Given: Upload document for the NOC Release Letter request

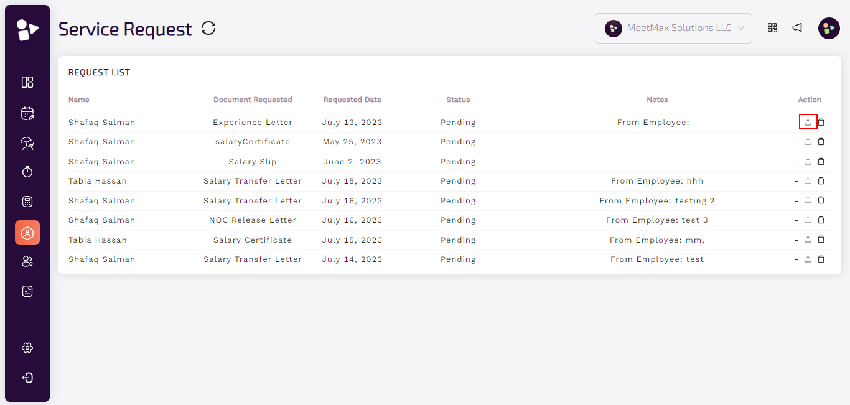Looking at the screenshot, I should point(808,220).
